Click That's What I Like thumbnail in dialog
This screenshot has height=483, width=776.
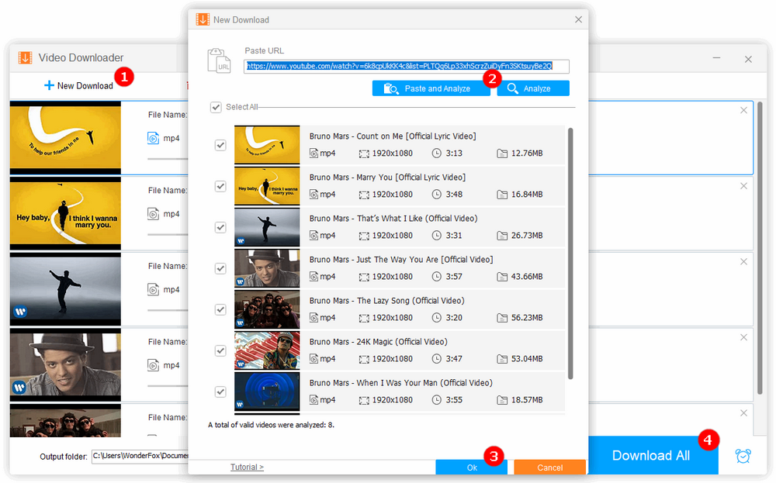tap(267, 227)
